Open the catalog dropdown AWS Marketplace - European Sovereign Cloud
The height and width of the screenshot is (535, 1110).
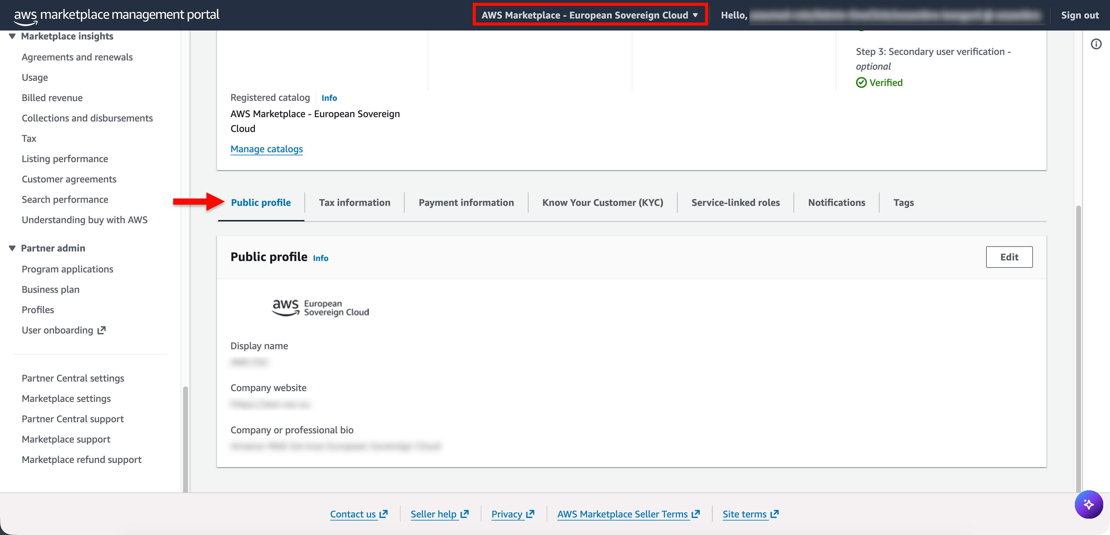click(x=590, y=15)
